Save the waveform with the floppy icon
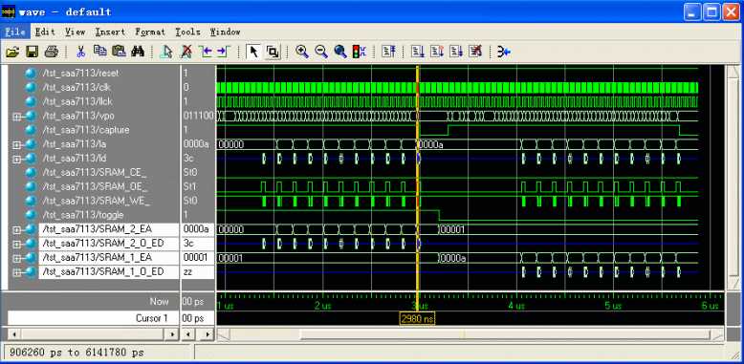 (32, 52)
